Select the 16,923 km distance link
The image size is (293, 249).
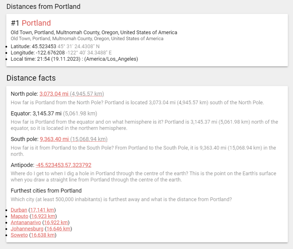click(x=43, y=216)
